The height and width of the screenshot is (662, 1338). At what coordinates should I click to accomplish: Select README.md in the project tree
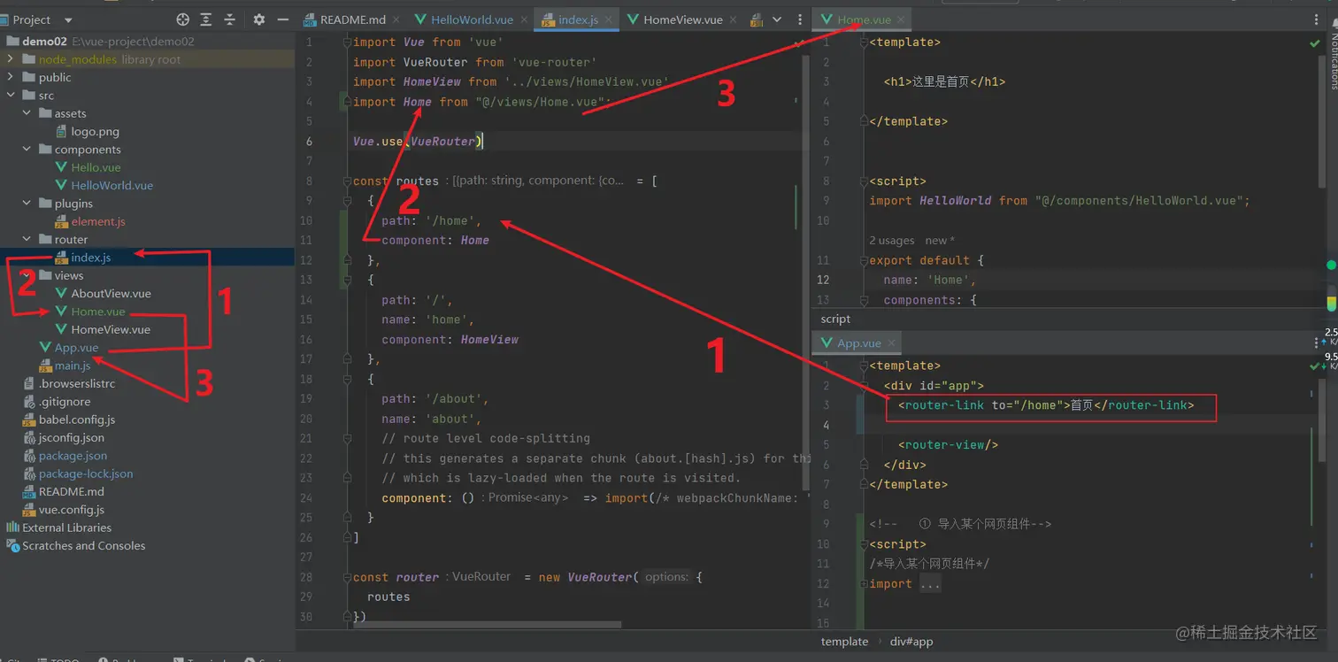pyautogui.click(x=71, y=491)
